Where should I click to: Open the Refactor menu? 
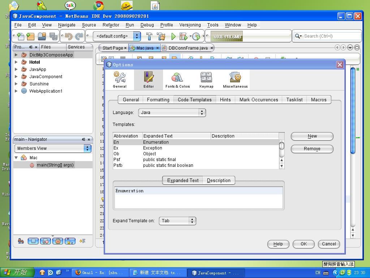(x=111, y=25)
